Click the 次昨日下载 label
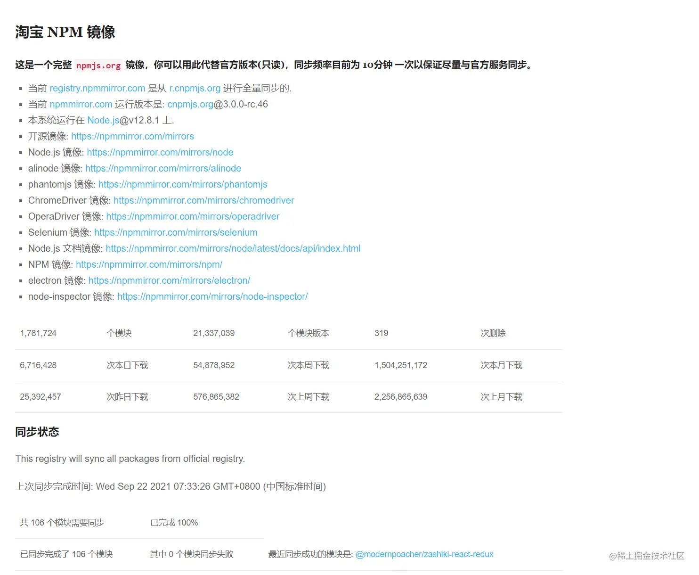 pos(127,397)
